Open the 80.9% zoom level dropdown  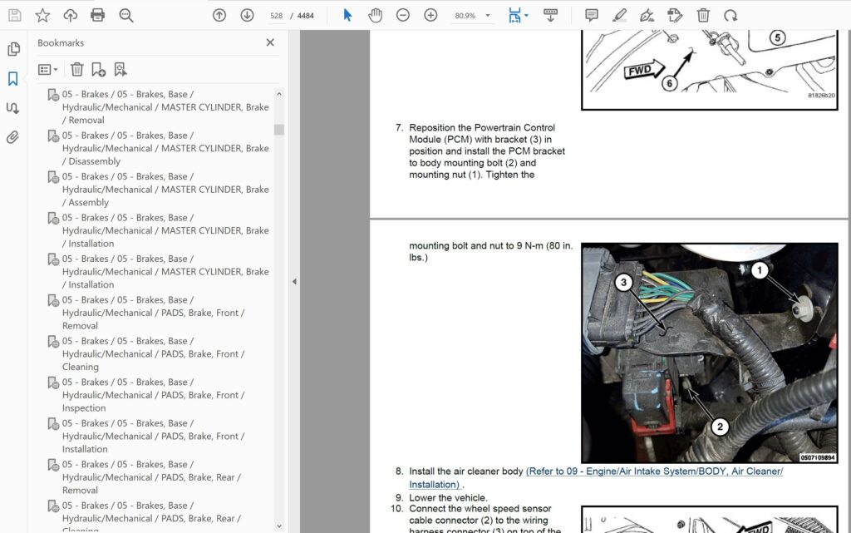[488, 16]
